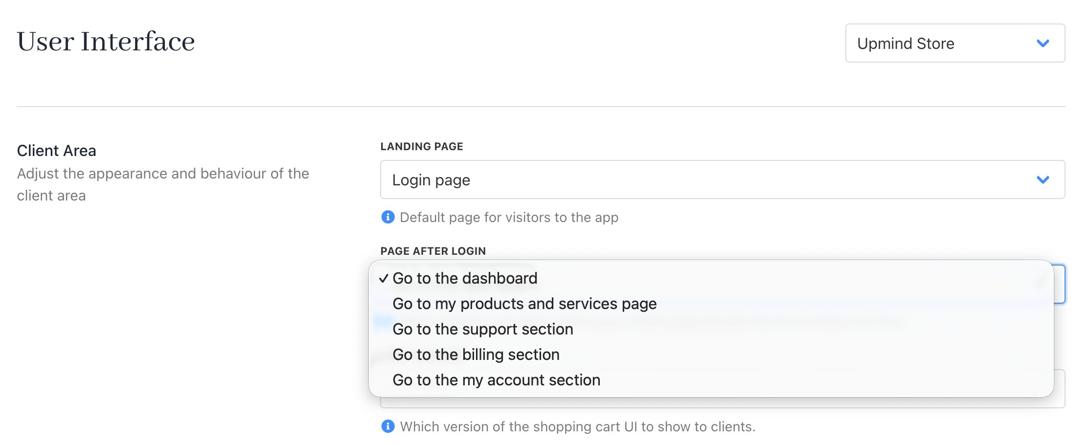Select Go to the support section
The width and height of the screenshot is (1089, 446).
click(x=711, y=329)
